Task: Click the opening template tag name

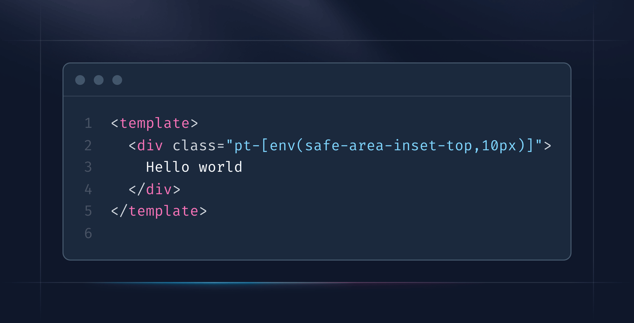Action: [x=155, y=123]
